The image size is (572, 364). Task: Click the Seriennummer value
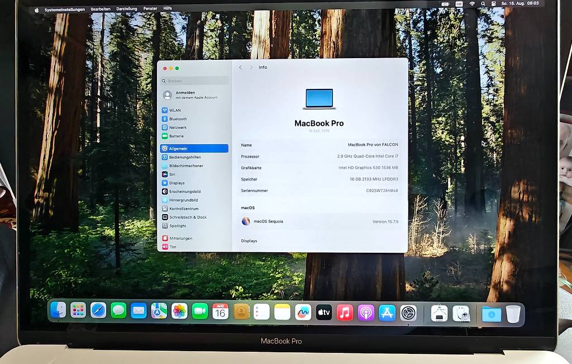point(382,191)
